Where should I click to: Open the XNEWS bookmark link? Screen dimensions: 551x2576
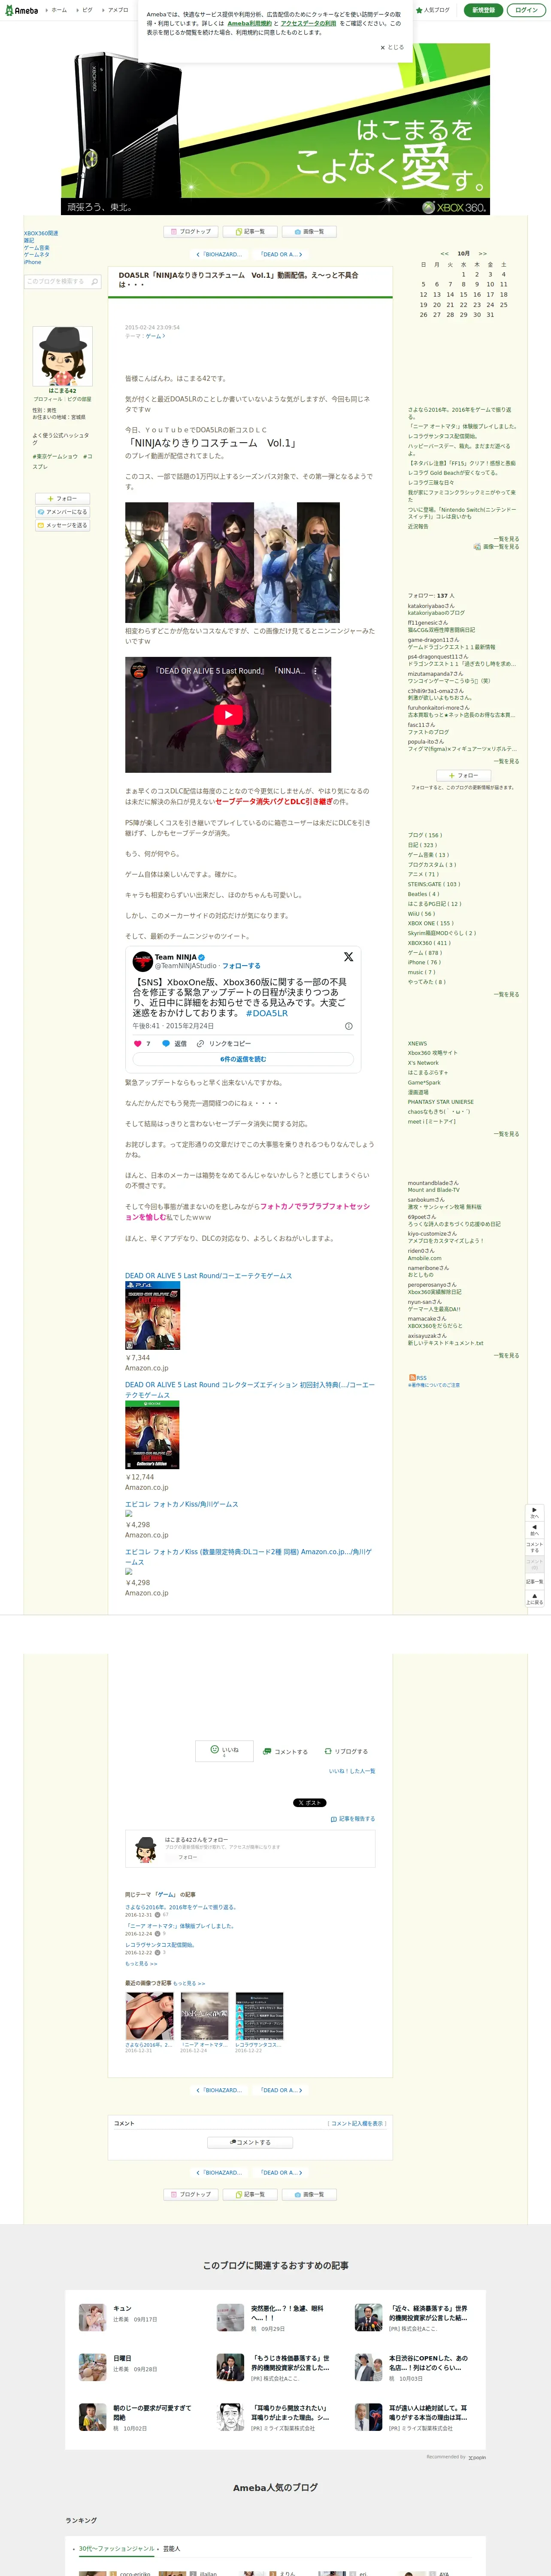coord(417,1044)
